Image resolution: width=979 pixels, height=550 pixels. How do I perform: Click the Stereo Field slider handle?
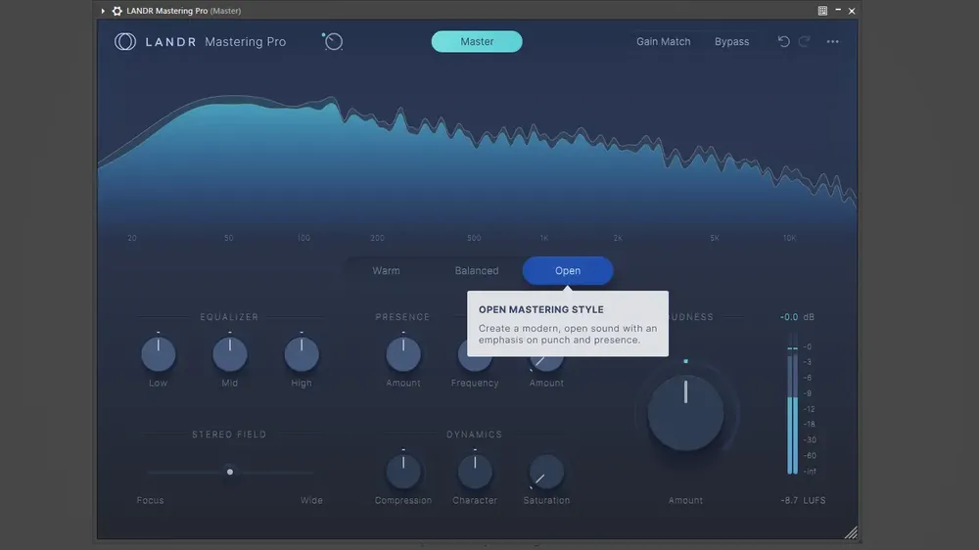pyautogui.click(x=230, y=472)
